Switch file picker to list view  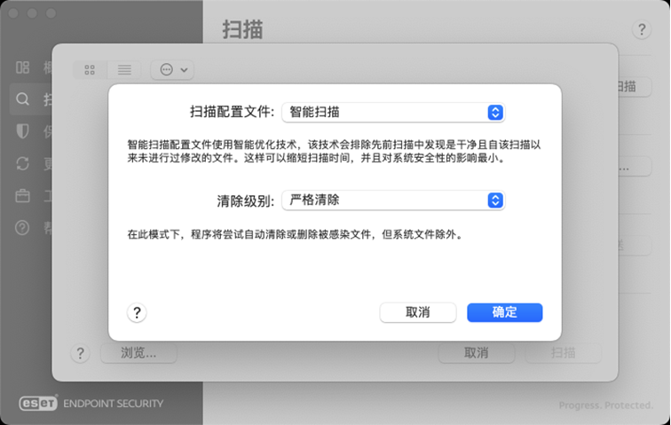click(x=124, y=70)
